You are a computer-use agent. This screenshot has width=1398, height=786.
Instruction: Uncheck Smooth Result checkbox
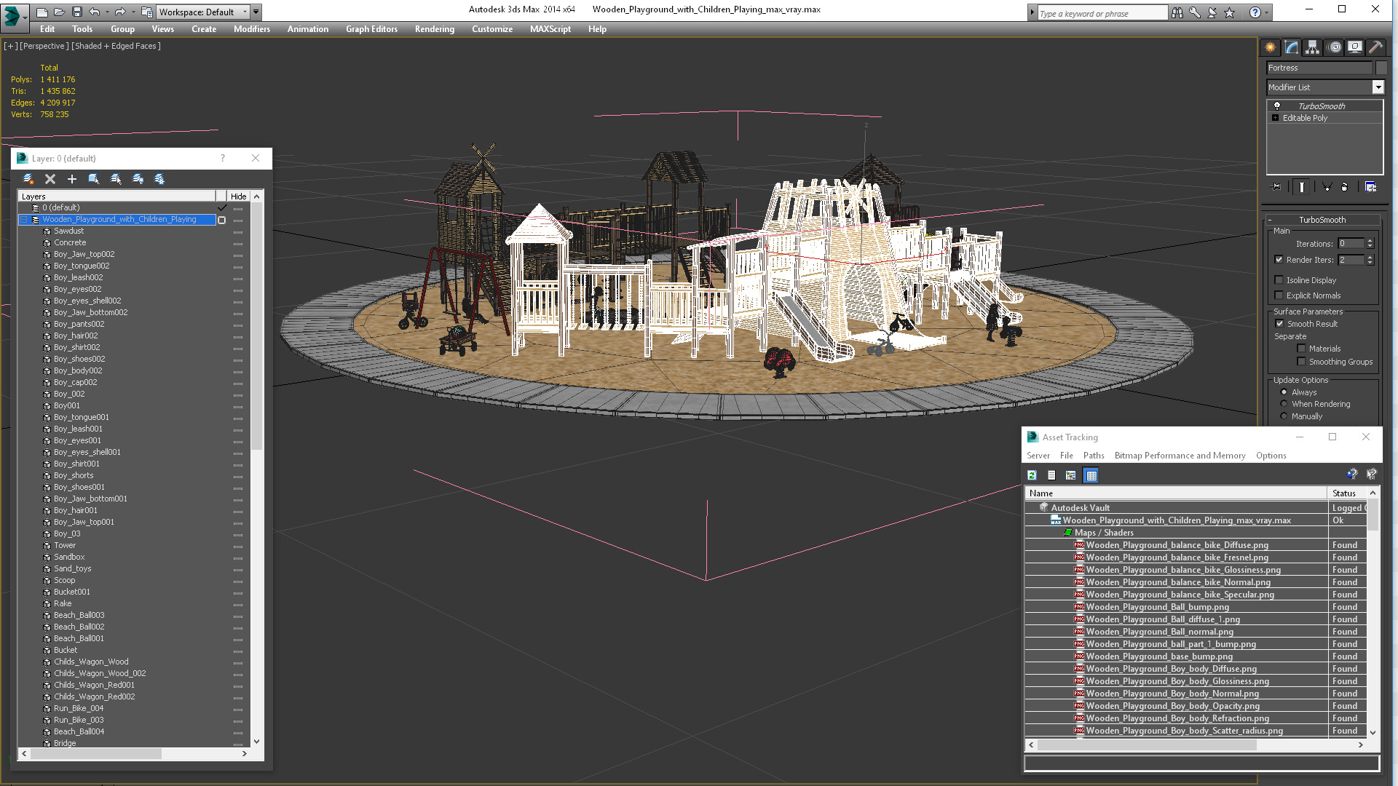pyautogui.click(x=1279, y=324)
